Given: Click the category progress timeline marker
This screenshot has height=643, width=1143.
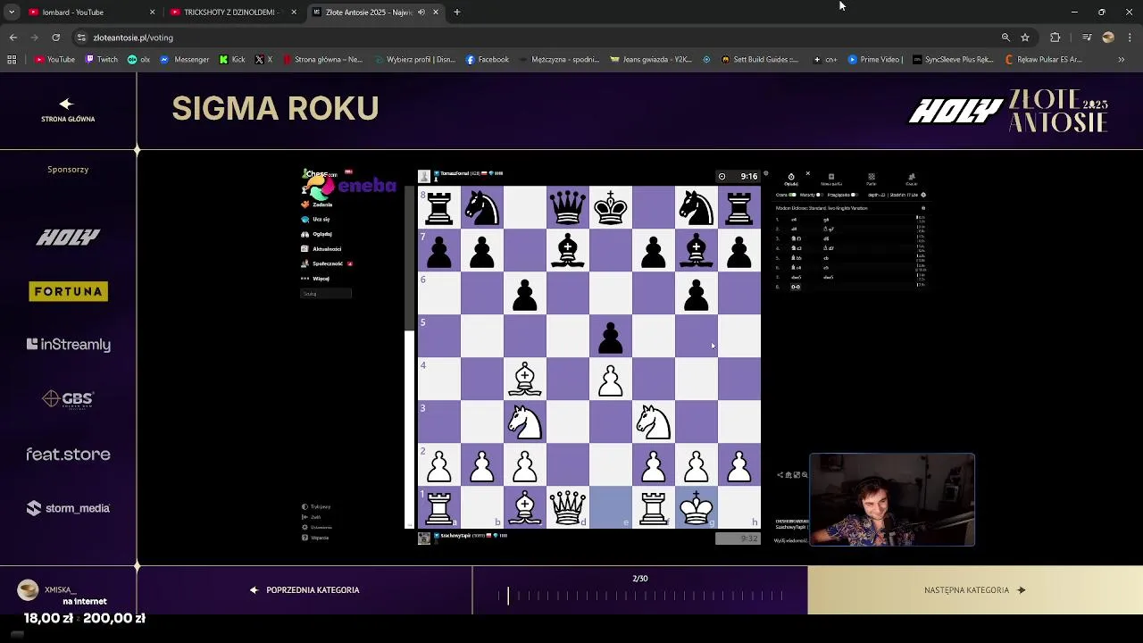Looking at the screenshot, I should click(508, 595).
